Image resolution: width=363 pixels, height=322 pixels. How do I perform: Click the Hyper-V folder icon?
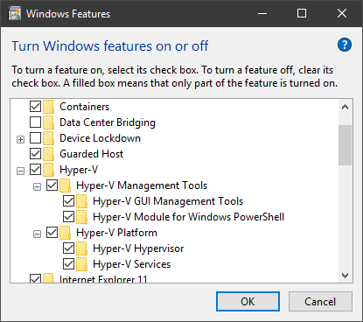(x=48, y=170)
